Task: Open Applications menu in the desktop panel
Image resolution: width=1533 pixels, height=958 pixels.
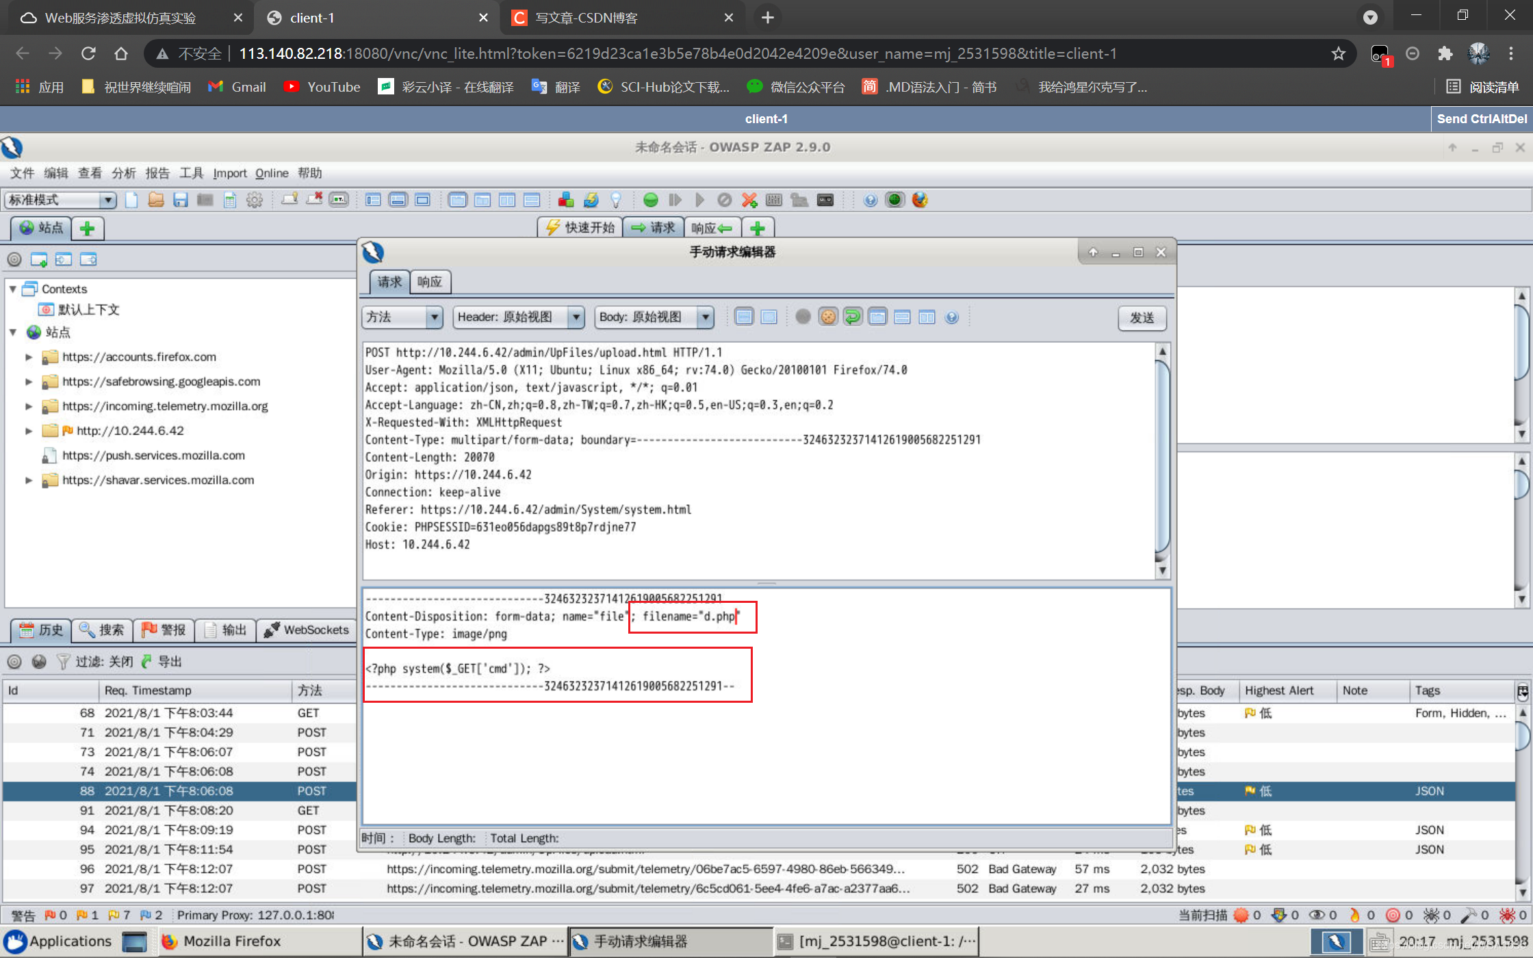Action: (57, 942)
